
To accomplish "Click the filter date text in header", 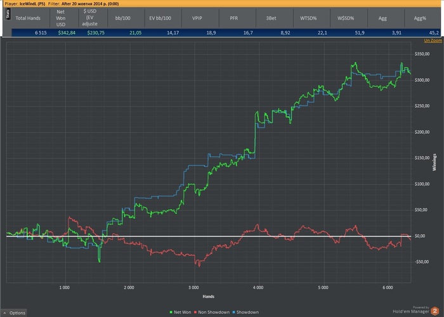I will point(90,4).
